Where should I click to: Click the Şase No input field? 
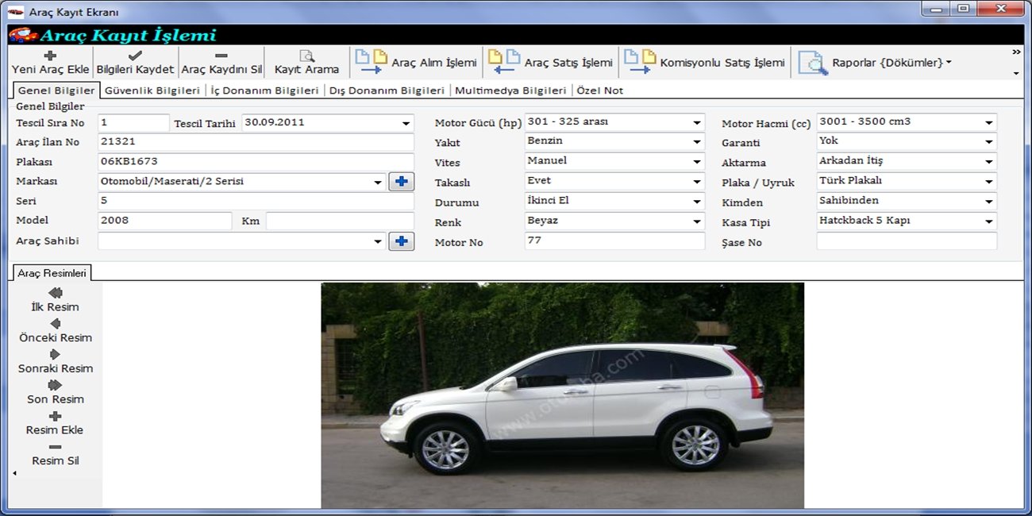click(x=906, y=242)
